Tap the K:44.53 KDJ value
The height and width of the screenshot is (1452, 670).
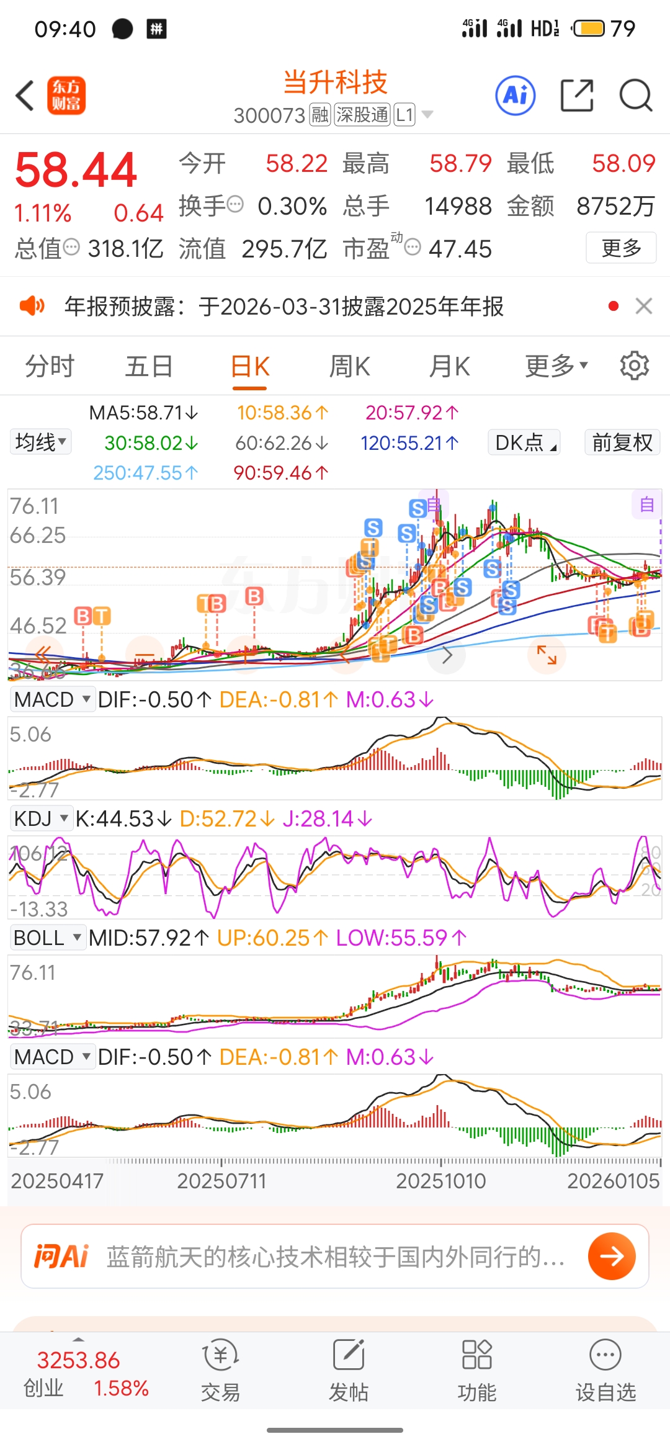[123, 818]
